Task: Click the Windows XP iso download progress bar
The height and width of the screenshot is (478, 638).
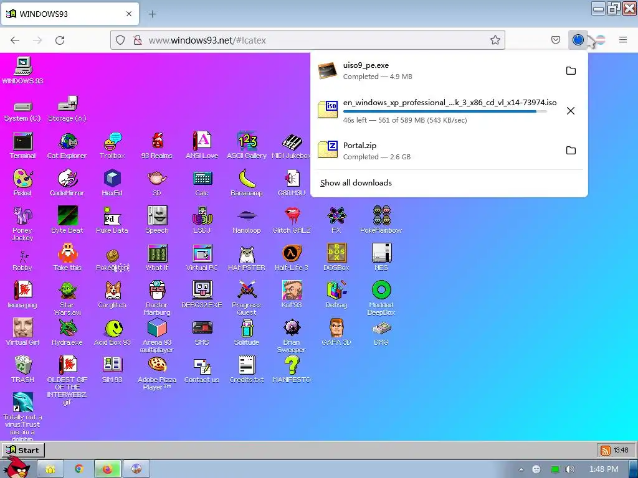Action: [445, 111]
